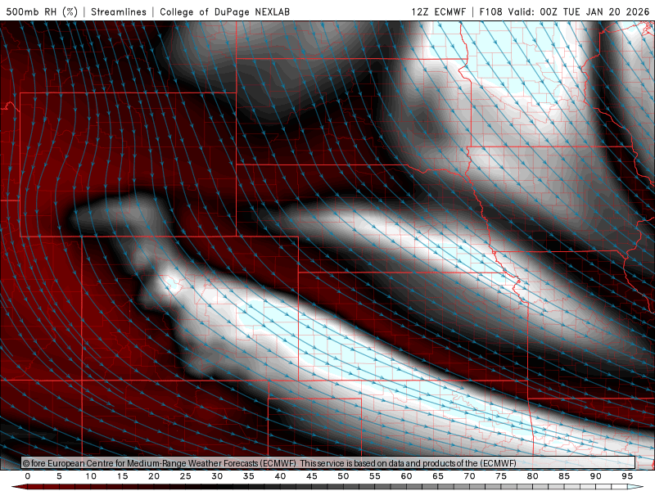The height and width of the screenshot is (491, 655).
Task: Click the "12Z ECMWF" model run label
Action: 438,11
